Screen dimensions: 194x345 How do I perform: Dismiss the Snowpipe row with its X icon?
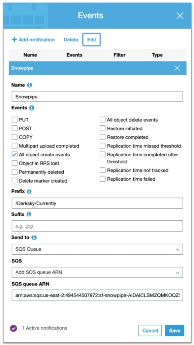click(x=177, y=68)
